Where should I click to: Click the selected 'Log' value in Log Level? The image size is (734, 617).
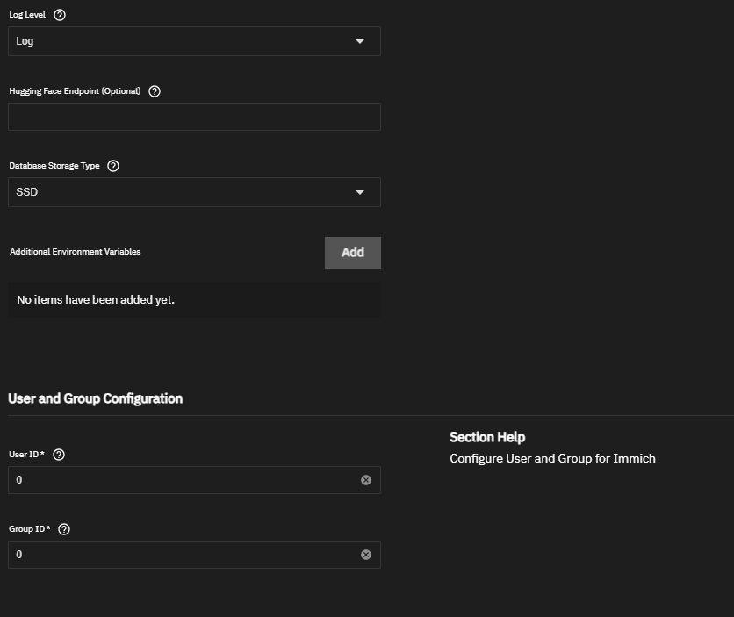point(25,41)
